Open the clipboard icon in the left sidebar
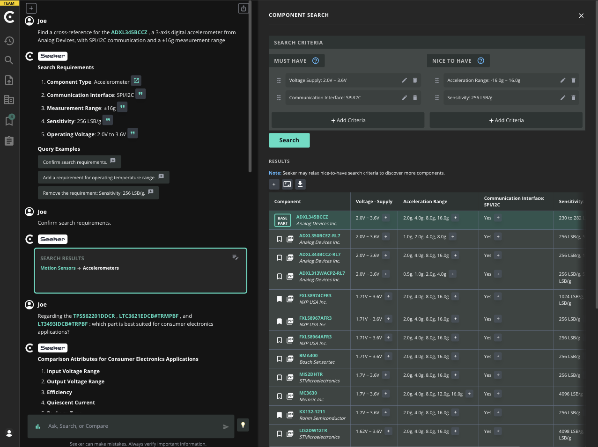The height and width of the screenshot is (447, 598). (x=9, y=141)
